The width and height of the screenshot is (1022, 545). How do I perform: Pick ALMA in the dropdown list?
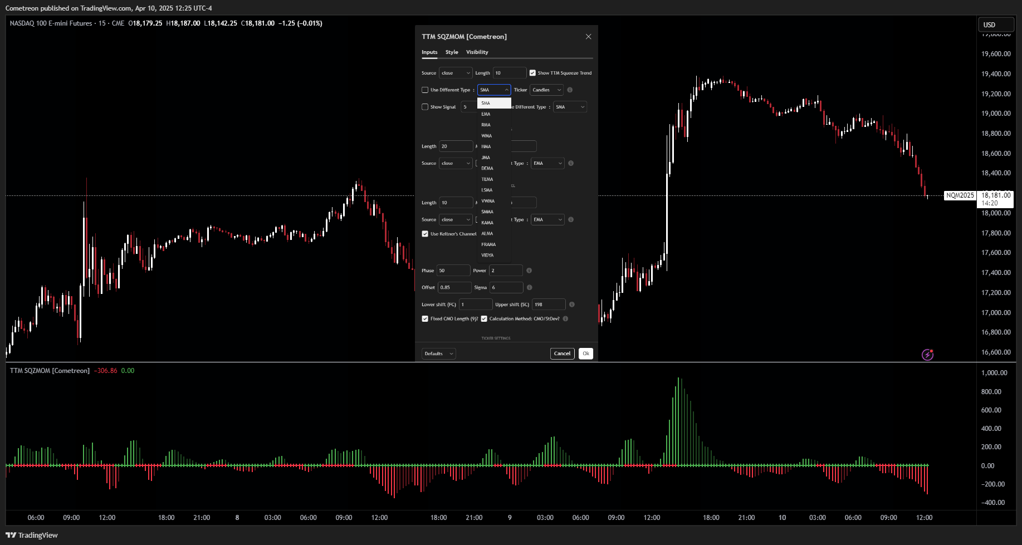494,234
